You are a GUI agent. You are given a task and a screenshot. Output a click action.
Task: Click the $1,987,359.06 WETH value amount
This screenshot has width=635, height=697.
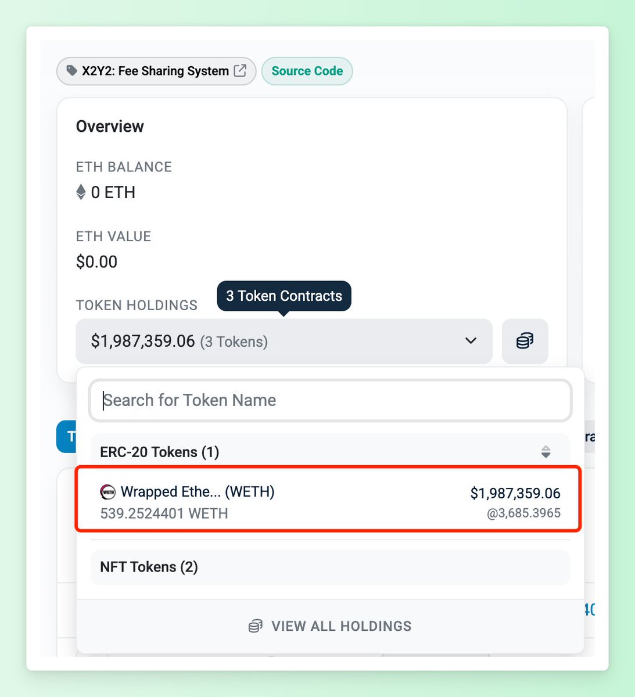515,493
